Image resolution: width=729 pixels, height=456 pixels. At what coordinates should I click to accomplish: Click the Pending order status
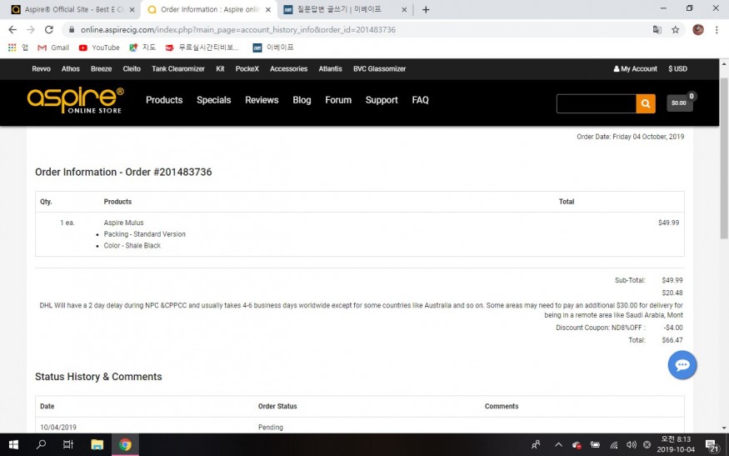coord(271,427)
